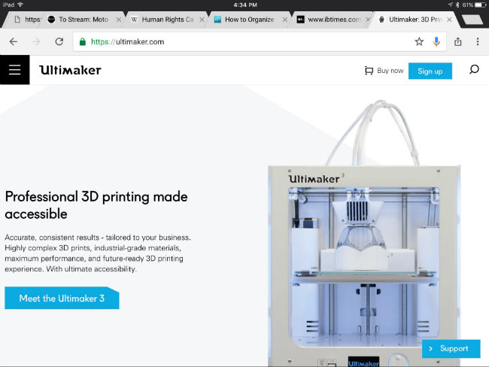Switch to www.ibtimes.com tab
This screenshot has height=367, width=489.
click(x=332, y=20)
